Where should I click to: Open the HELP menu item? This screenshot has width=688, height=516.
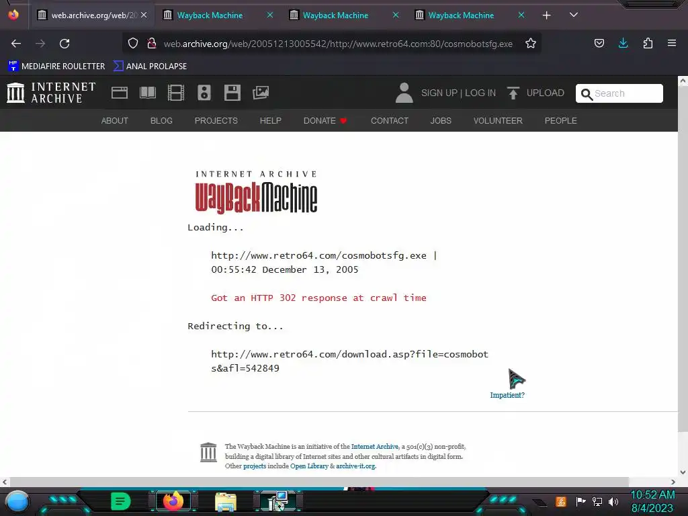[x=270, y=121]
